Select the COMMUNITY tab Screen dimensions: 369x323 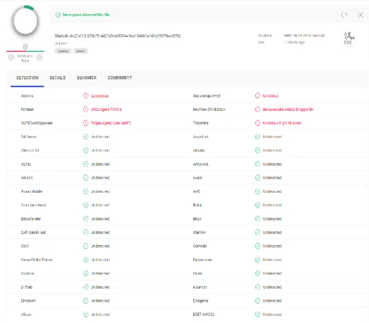(x=120, y=78)
